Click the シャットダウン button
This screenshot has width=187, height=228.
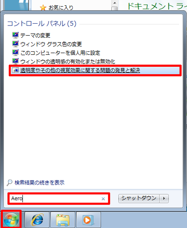click(139, 199)
